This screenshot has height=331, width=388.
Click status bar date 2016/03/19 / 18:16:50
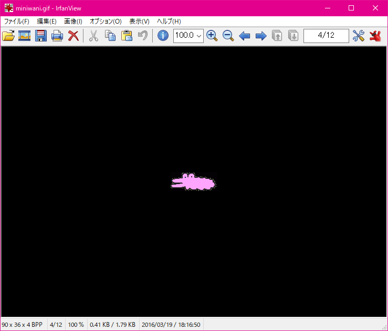tap(171, 325)
